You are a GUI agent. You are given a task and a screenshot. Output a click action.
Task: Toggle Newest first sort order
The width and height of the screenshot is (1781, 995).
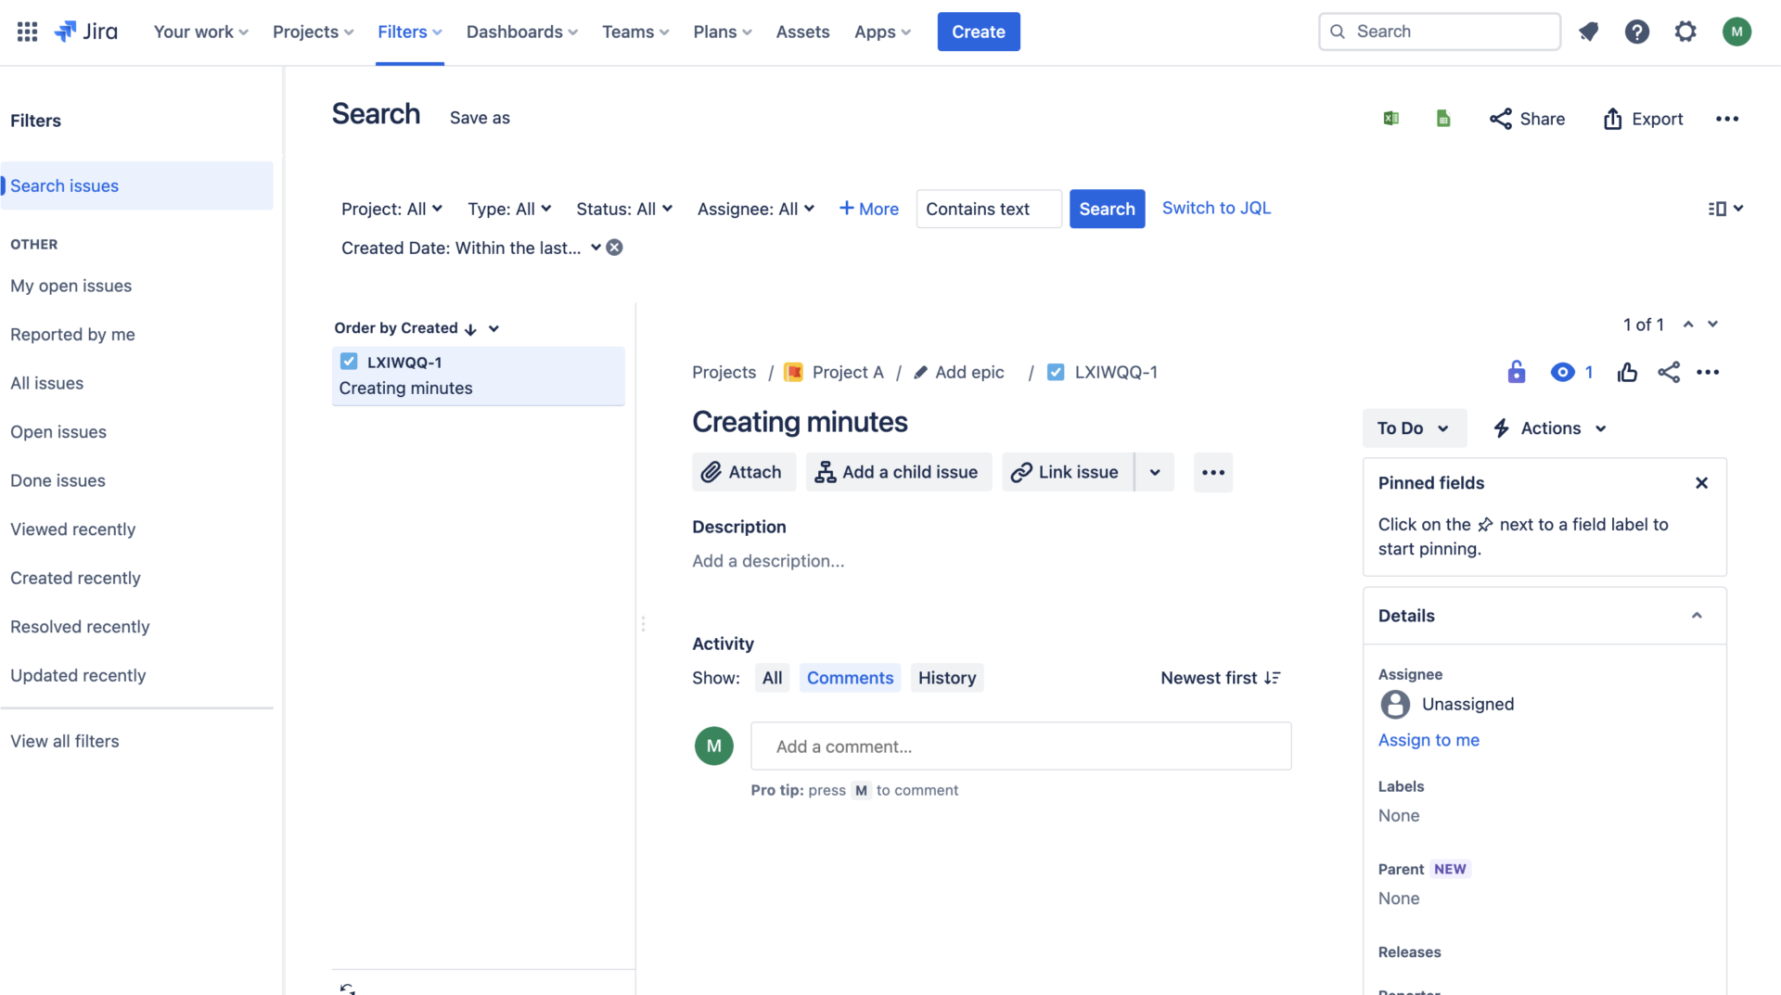(x=1220, y=678)
